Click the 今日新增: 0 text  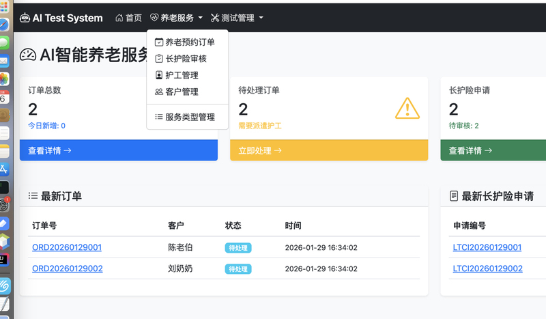point(46,126)
